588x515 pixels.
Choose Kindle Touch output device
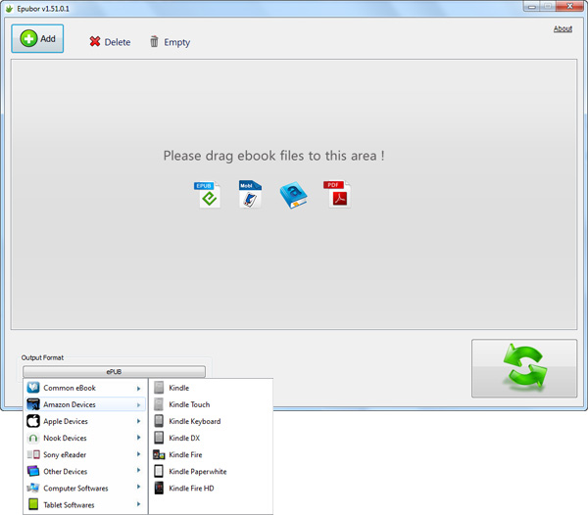pyautogui.click(x=211, y=404)
